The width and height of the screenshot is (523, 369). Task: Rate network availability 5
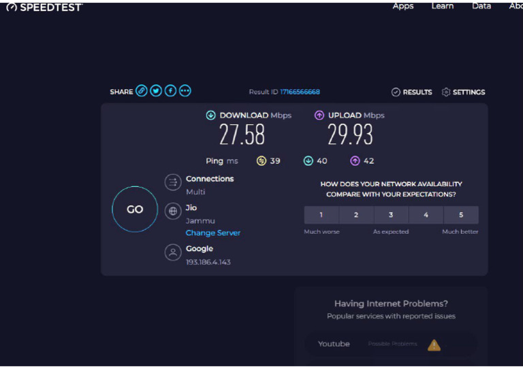[461, 215]
